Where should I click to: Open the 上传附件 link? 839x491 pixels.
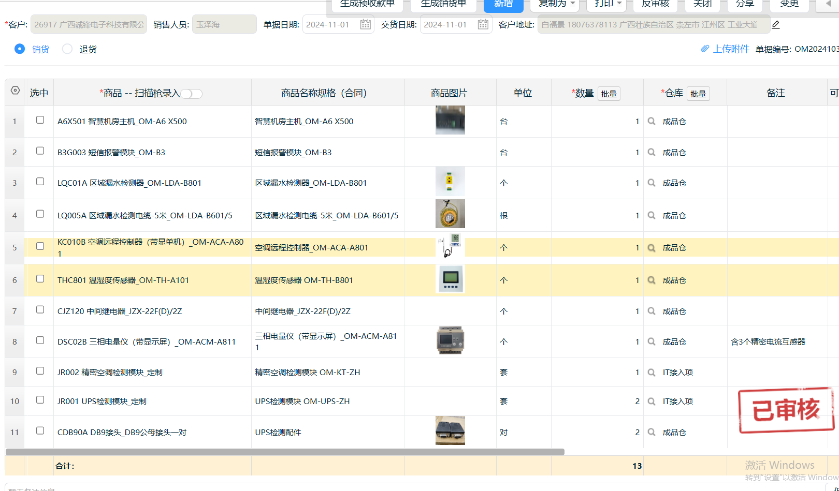pos(731,49)
